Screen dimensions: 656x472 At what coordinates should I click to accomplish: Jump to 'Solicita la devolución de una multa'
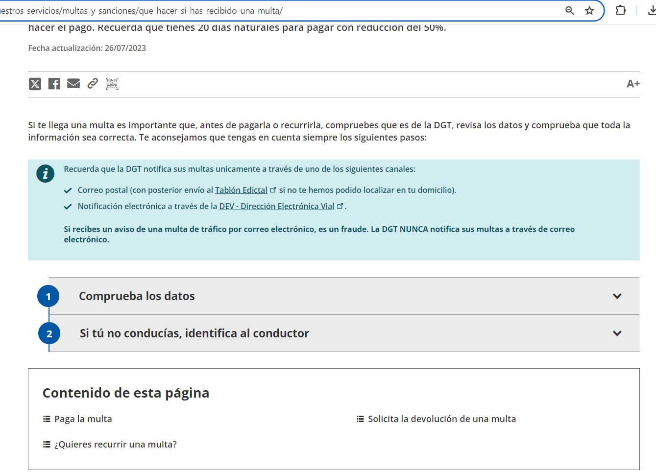[x=441, y=419]
